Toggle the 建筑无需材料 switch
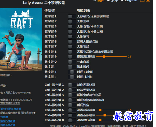The width and height of the screenshot is (156, 127). pos(72,90)
